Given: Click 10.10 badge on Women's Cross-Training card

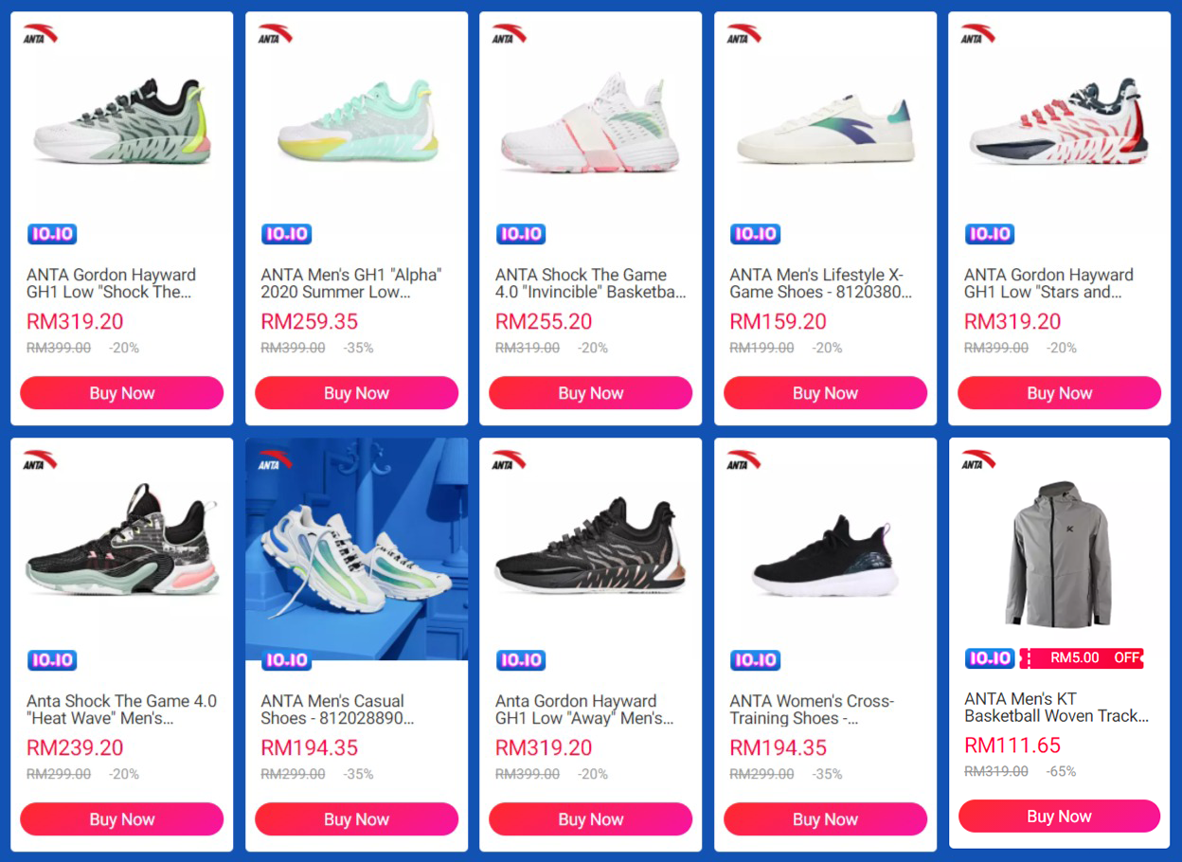Looking at the screenshot, I should [755, 660].
